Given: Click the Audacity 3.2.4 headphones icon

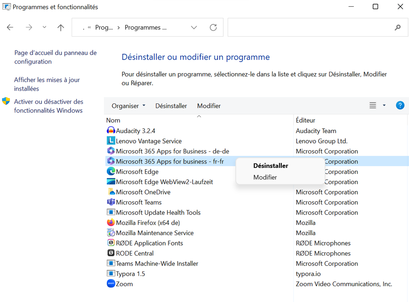Looking at the screenshot, I should (x=111, y=130).
